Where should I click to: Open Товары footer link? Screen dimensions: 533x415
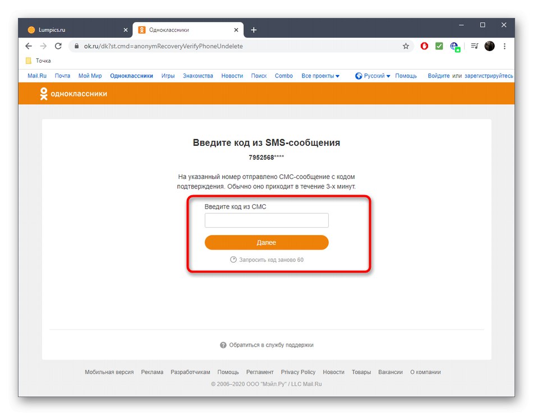[361, 372]
